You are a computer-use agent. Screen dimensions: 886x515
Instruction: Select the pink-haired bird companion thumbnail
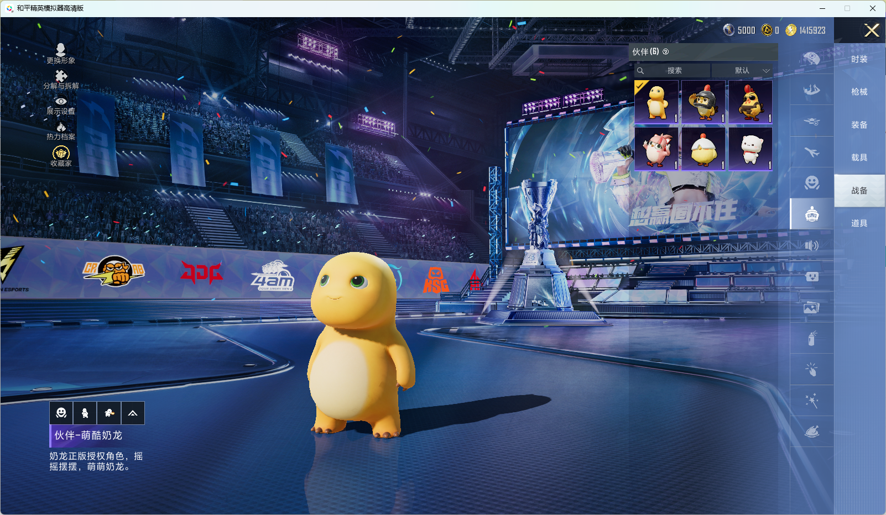pyautogui.click(x=656, y=149)
